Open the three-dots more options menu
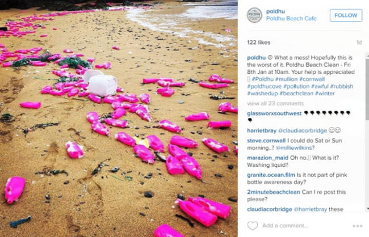369x237 pixels. pyautogui.click(x=357, y=226)
